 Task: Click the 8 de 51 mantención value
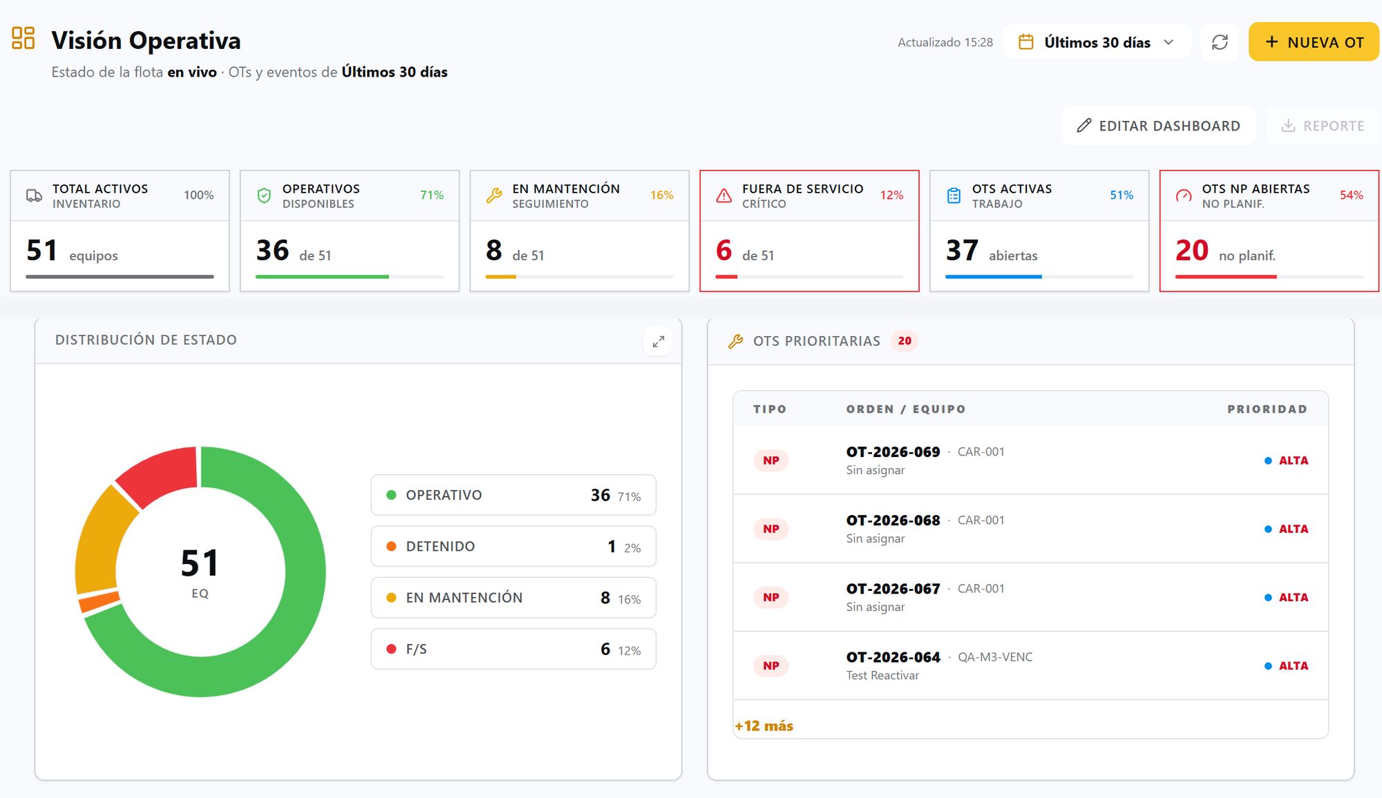(515, 251)
